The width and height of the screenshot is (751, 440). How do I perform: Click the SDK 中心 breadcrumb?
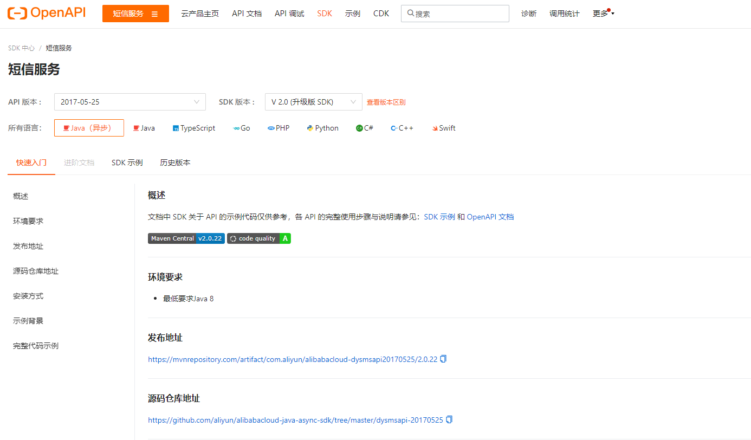pyautogui.click(x=21, y=48)
